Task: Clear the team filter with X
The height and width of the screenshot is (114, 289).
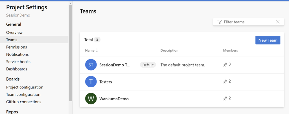Action: tap(278, 22)
